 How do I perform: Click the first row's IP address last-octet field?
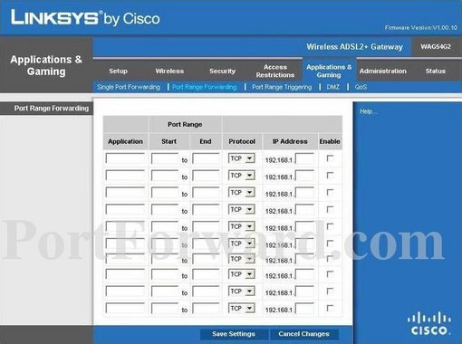pos(304,158)
